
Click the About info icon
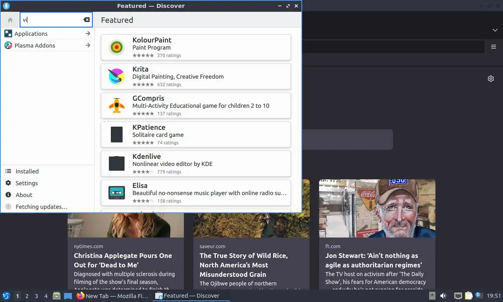click(8, 195)
